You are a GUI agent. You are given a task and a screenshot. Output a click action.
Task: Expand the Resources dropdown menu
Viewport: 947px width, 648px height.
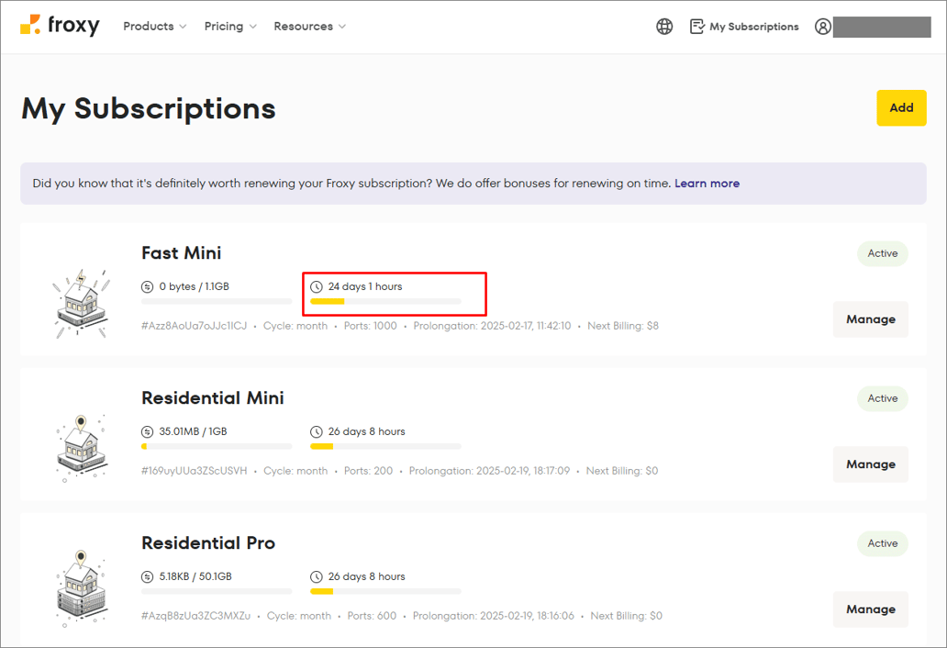pyautogui.click(x=309, y=27)
